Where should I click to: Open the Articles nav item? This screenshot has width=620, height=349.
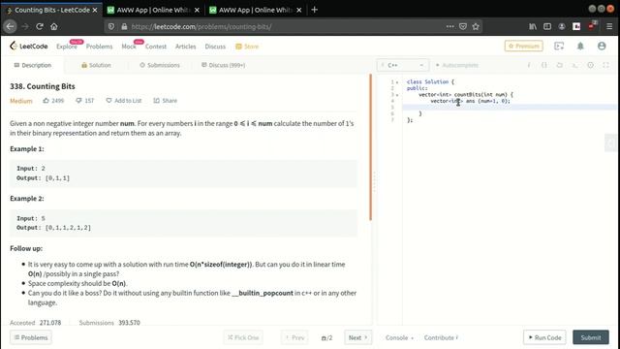(185, 47)
